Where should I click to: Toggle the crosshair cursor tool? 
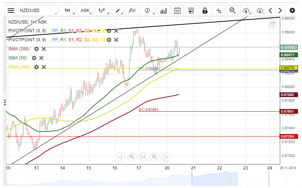coord(218,11)
